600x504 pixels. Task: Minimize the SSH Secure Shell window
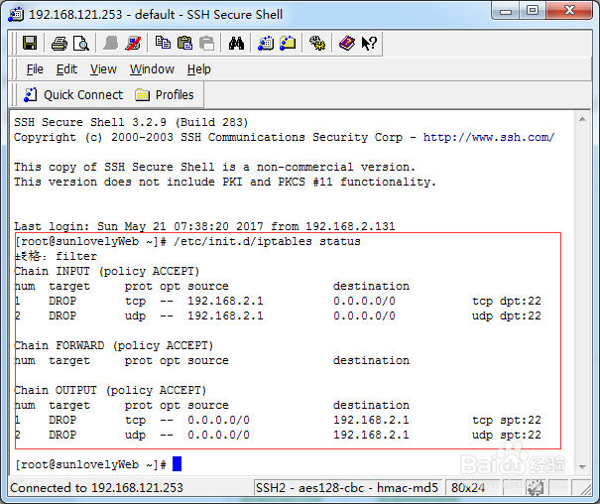(x=506, y=11)
